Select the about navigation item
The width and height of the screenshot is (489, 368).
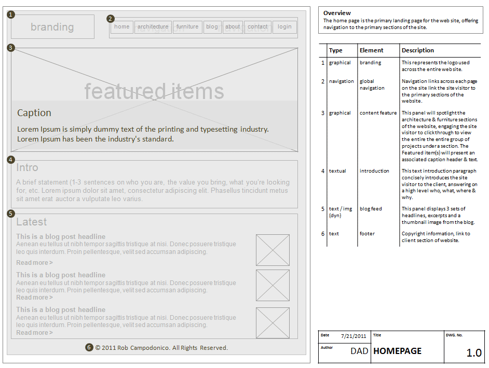pos(233,27)
